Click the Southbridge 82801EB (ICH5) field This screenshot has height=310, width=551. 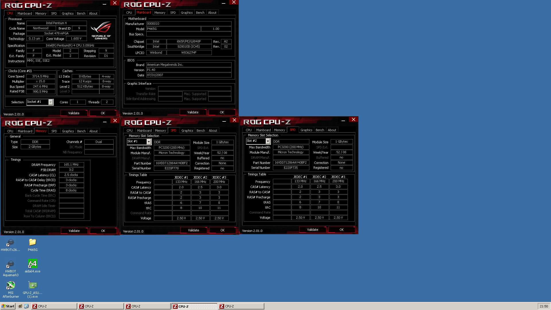[189, 46]
